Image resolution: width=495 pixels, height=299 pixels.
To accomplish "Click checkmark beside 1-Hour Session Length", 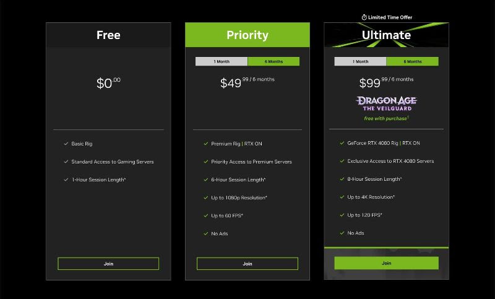I will [66, 180].
